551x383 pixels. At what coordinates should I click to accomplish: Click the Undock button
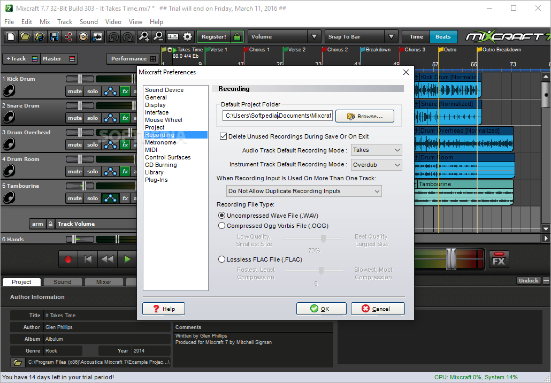[529, 280]
